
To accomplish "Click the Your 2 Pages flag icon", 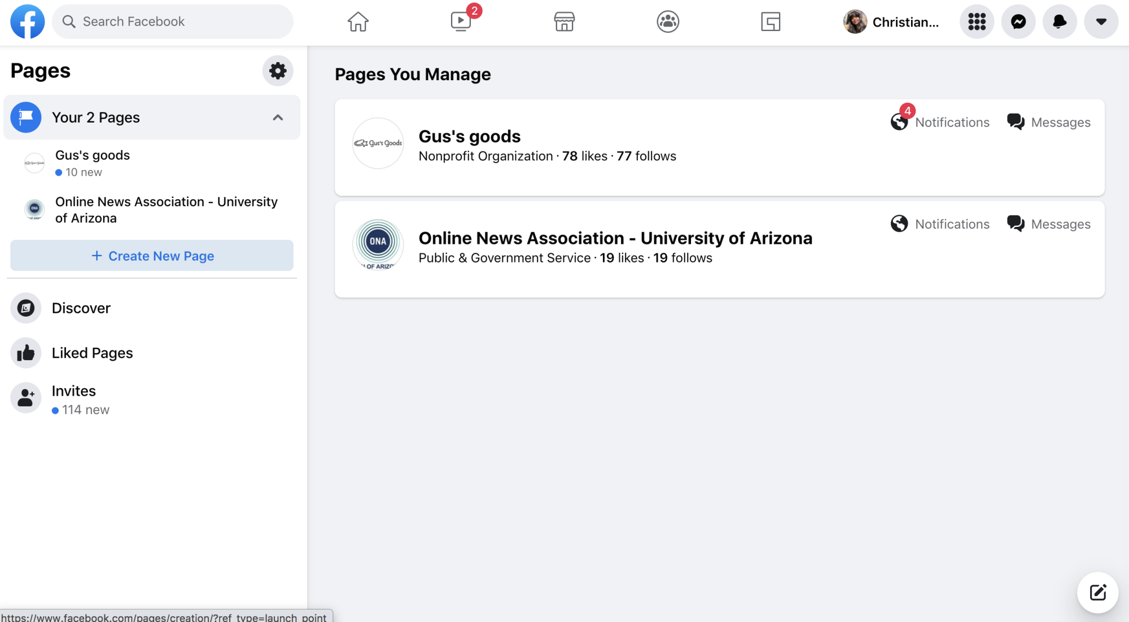I will pos(26,117).
